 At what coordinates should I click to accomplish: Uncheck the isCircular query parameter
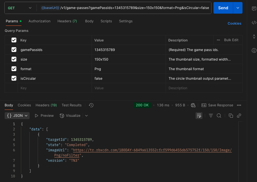[13, 78]
